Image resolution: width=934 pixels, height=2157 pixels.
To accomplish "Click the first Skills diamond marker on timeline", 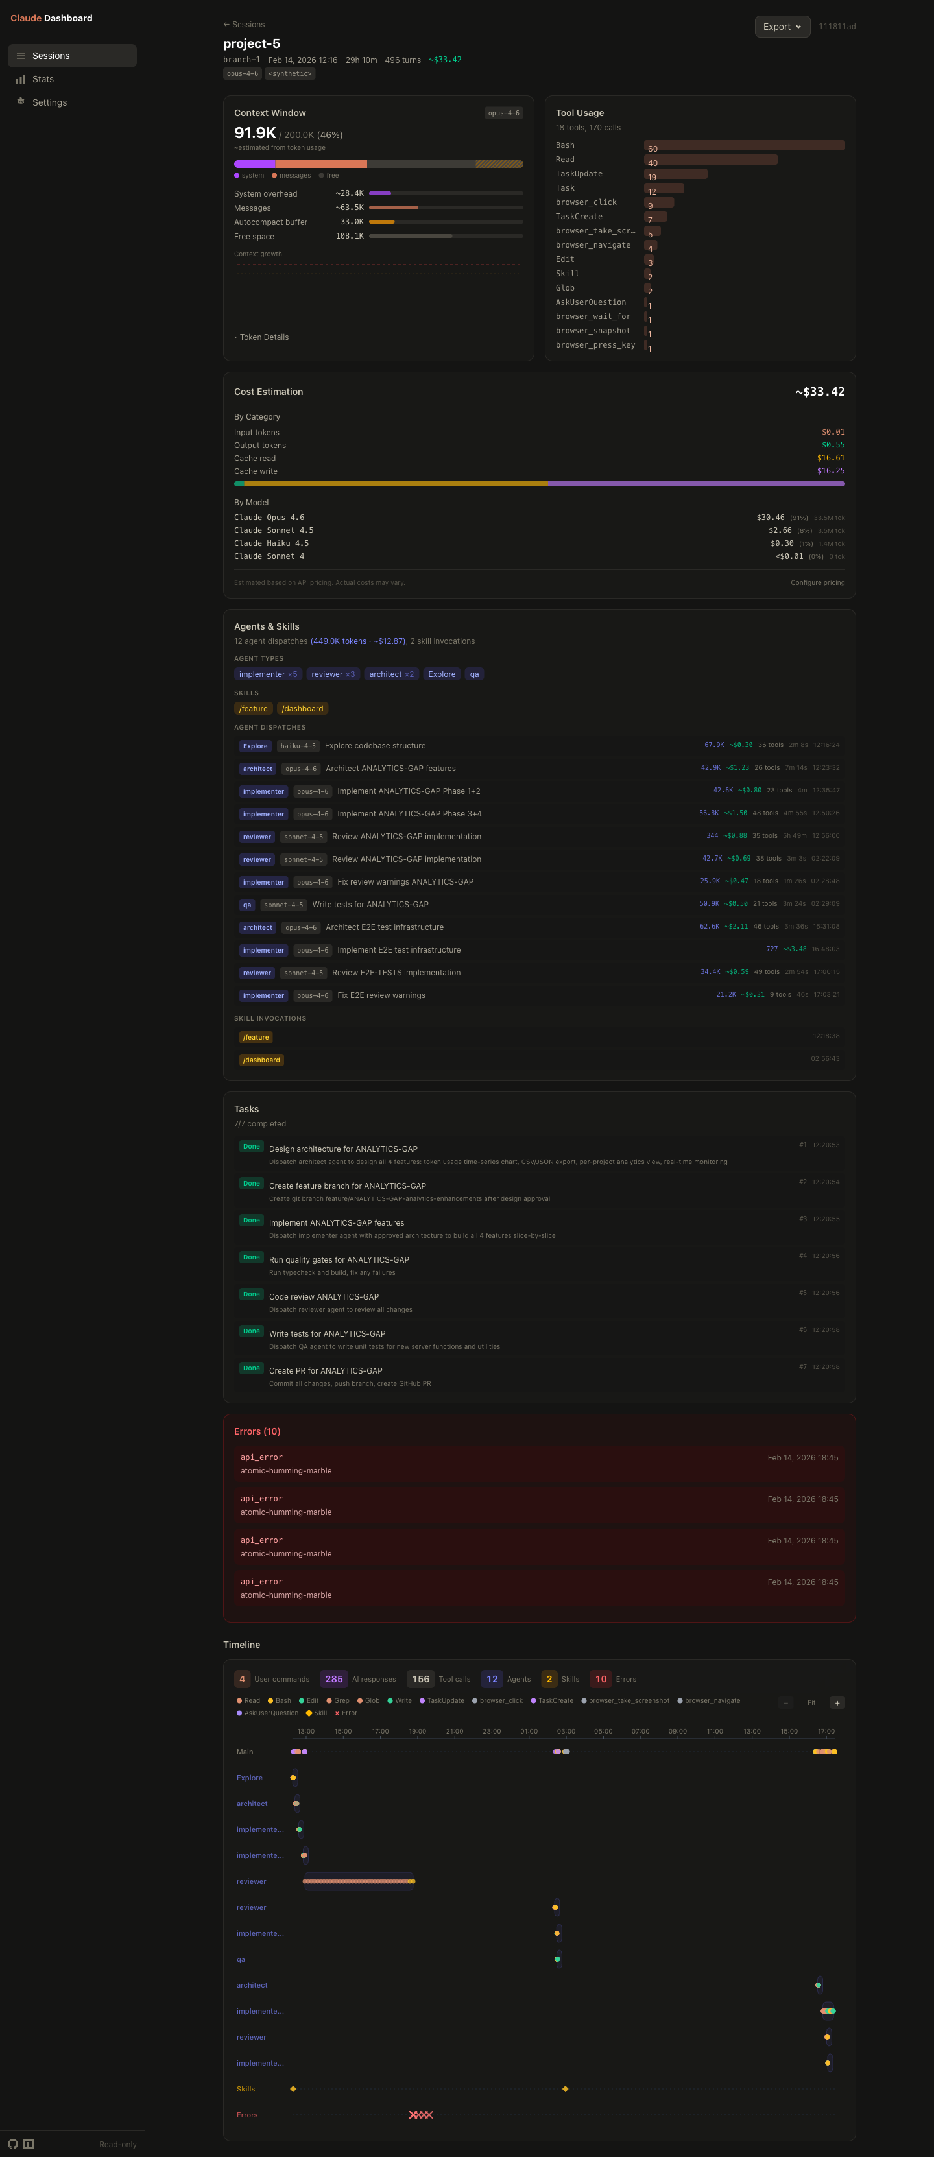I will pyautogui.click(x=293, y=2088).
